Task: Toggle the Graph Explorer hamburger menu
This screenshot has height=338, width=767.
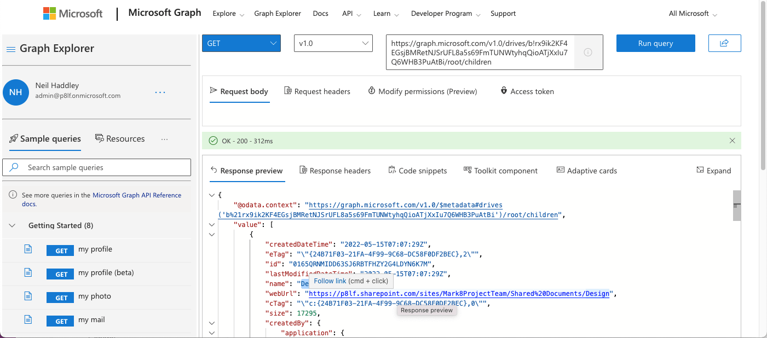Action: [10, 49]
